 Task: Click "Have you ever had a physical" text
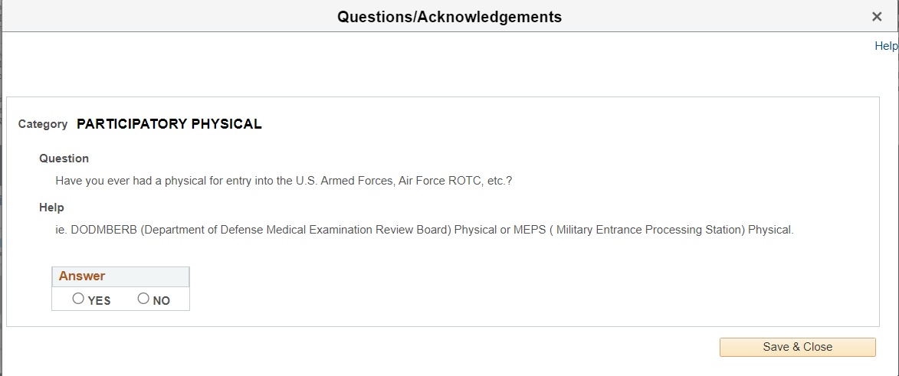[129, 181]
